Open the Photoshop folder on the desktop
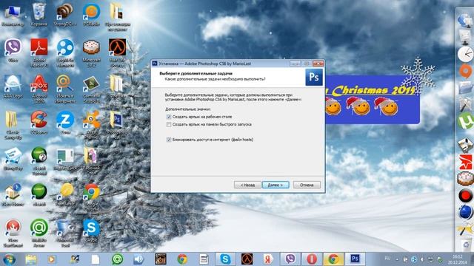The height and width of the screenshot is (266, 474). (117, 125)
